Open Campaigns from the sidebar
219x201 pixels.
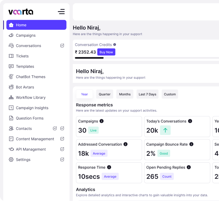[36, 35]
